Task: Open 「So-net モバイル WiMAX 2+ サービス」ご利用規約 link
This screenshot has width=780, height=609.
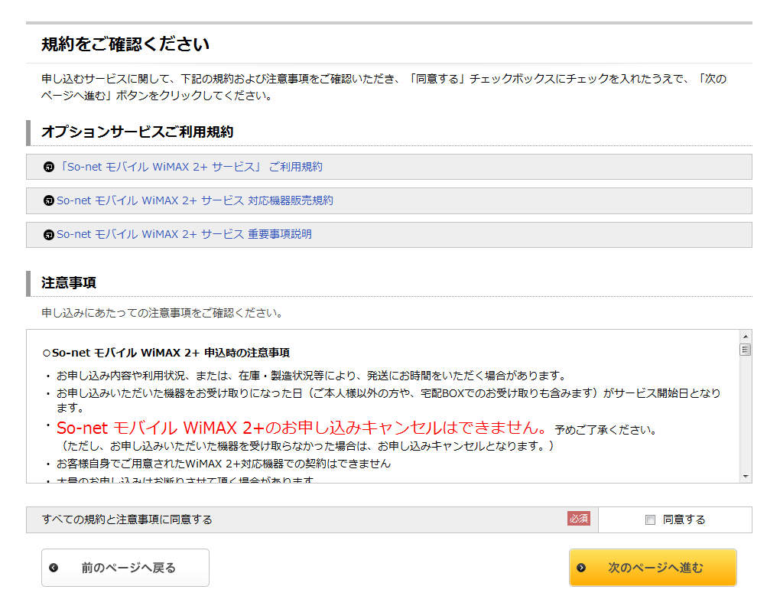Action: click(x=190, y=167)
